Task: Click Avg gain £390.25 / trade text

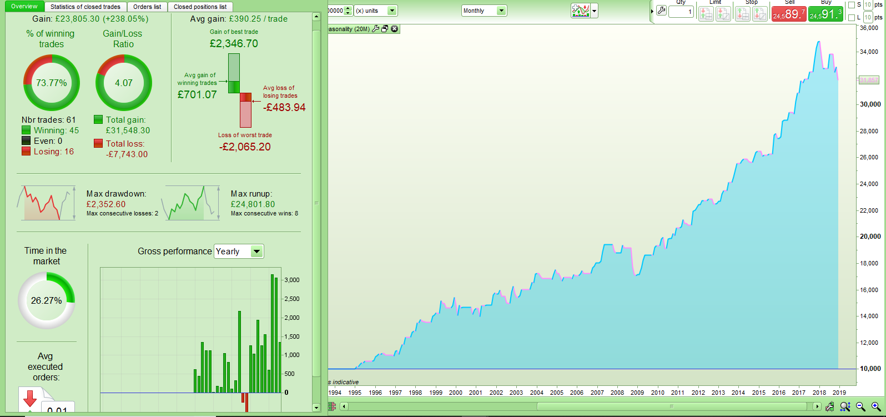Action: point(239,19)
